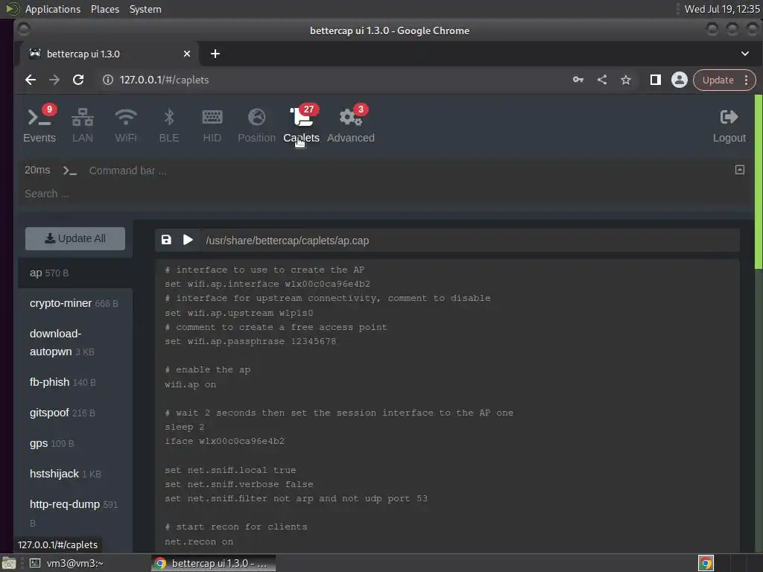Click the 'wifi.ap on' line in editor
Screen dimensions: 763x572
pyautogui.click(x=190, y=384)
